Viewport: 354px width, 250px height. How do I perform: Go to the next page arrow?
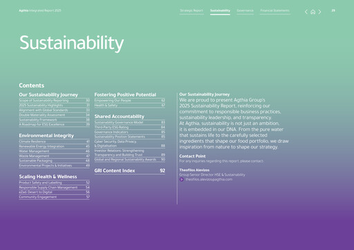pos(319,12)
